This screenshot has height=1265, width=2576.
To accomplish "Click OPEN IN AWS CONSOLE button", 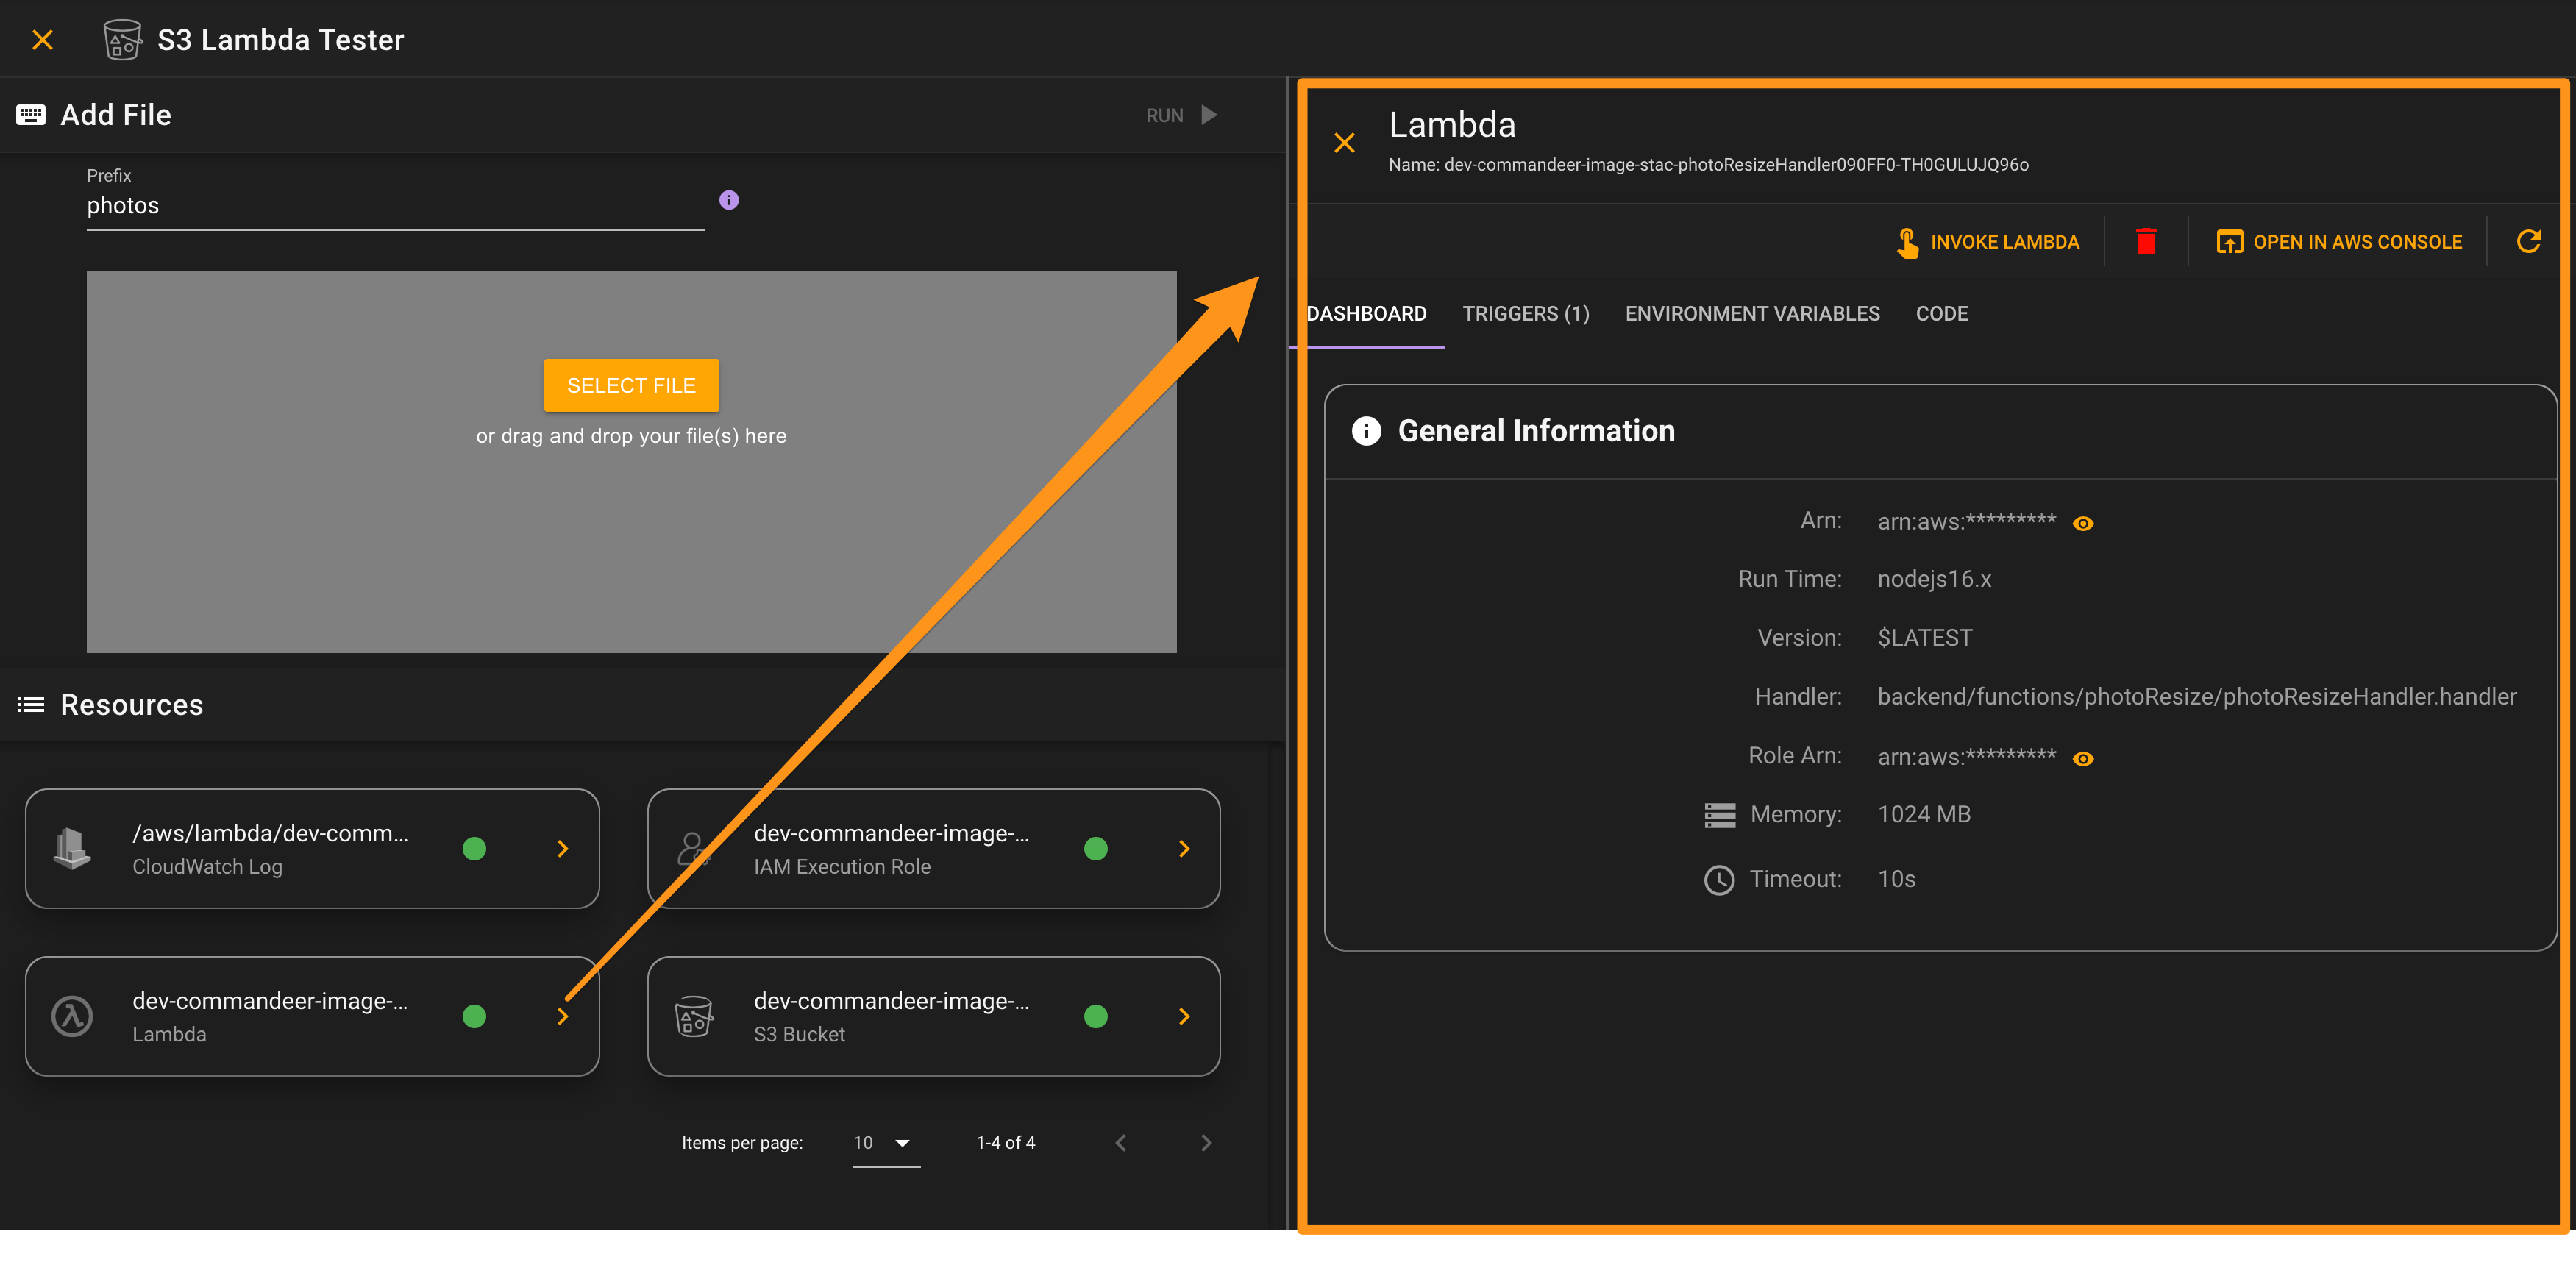I will (2339, 242).
